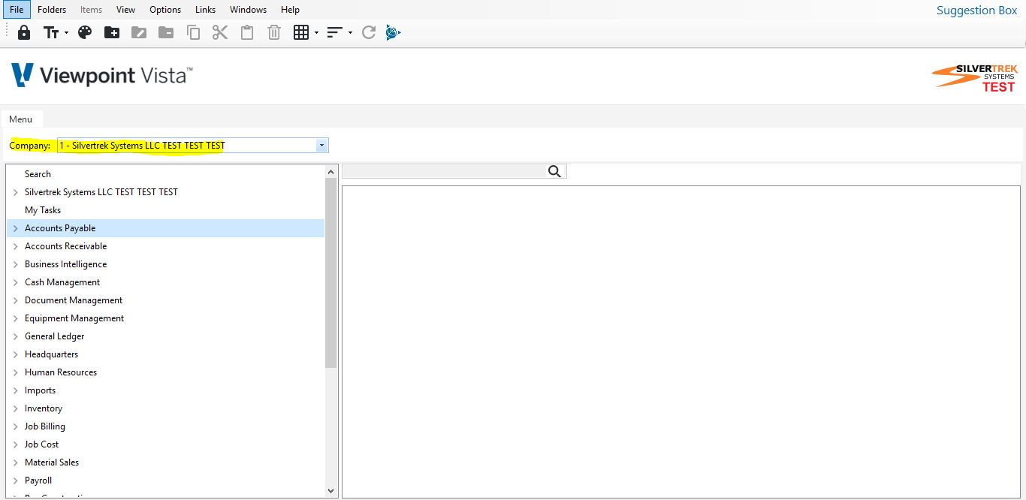Open the Options menu
Screen dimensions: 1026x500
tap(165, 10)
